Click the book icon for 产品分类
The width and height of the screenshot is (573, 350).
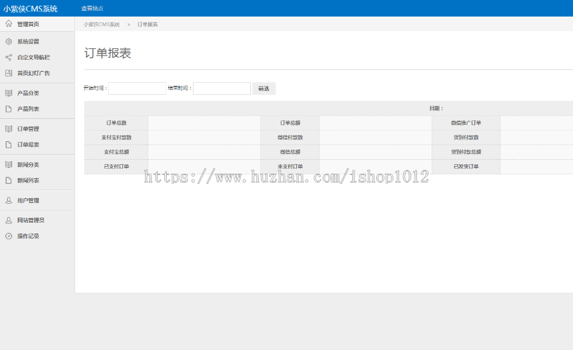coord(8,93)
